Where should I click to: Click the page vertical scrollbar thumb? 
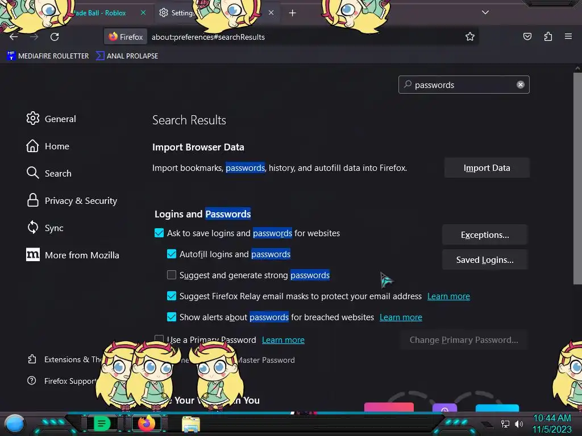click(577, 179)
